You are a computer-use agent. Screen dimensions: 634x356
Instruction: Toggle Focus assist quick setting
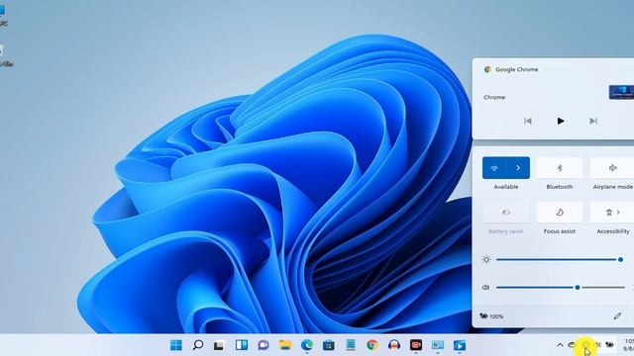click(x=560, y=213)
